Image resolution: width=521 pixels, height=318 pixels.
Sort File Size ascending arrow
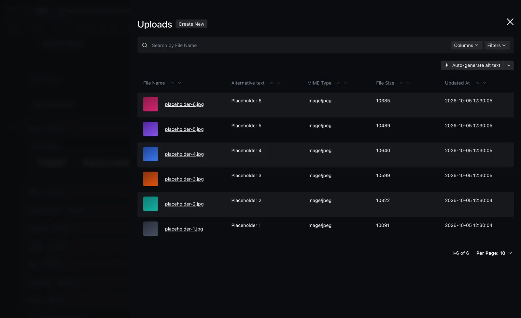[401, 83]
